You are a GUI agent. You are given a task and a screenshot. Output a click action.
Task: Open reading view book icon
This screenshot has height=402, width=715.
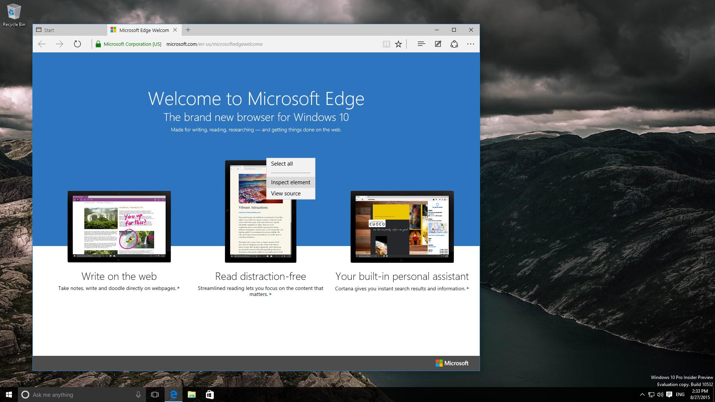click(386, 44)
